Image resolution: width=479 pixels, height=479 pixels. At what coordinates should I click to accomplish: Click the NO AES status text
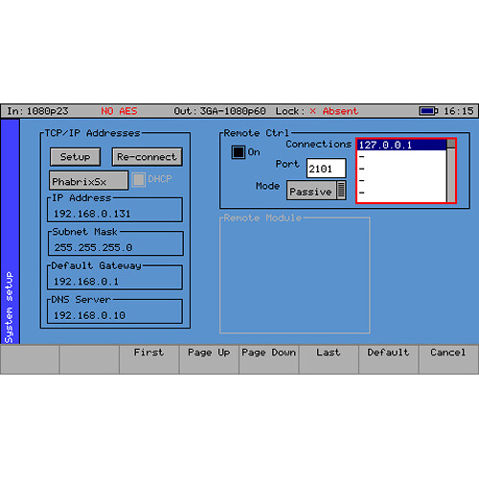click(x=119, y=111)
